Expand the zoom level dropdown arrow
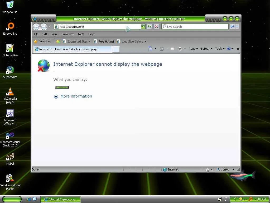 click(x=233, y=170)
